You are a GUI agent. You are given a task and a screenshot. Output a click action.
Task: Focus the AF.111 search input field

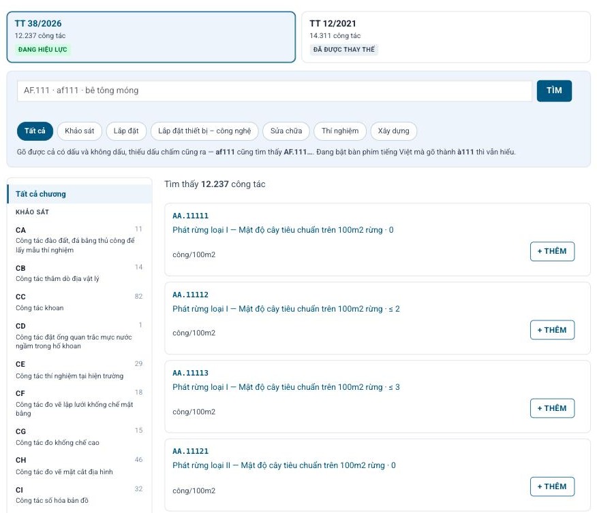pos(275,90)
